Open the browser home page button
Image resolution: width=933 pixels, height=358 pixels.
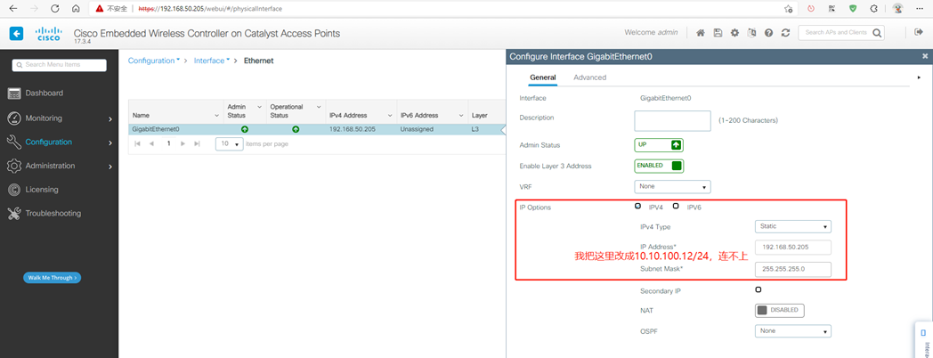tap(75, 9)
